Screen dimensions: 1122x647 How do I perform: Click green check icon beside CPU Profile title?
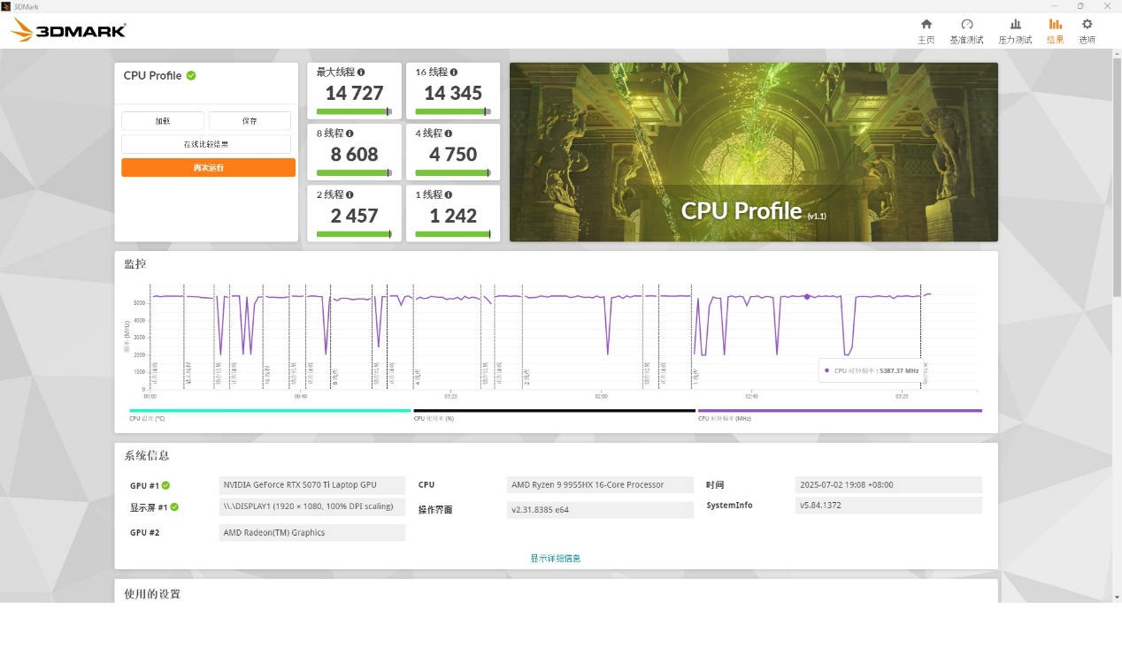point(191,75)
